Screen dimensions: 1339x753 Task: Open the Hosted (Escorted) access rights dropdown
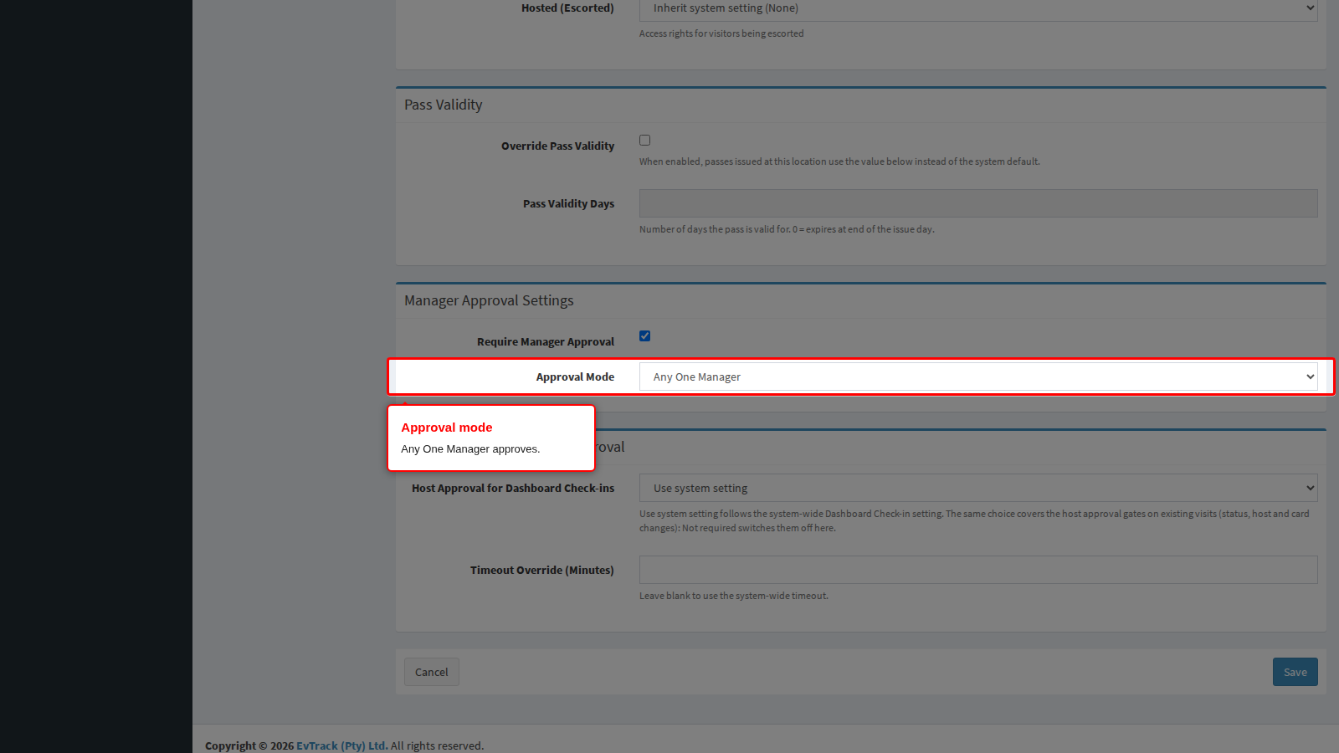coord(978,8)
